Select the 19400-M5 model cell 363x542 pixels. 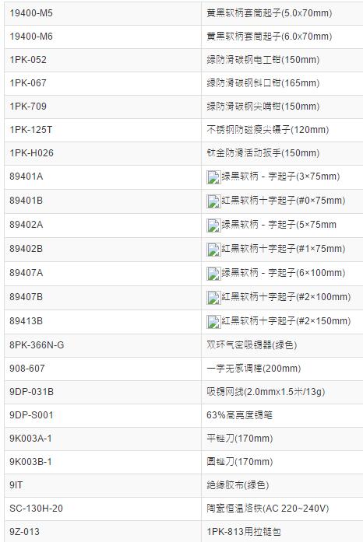(x=103, y=13)
